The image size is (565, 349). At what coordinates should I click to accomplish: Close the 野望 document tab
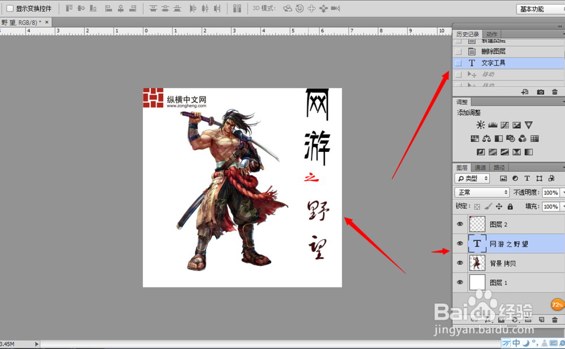(46, 23)
